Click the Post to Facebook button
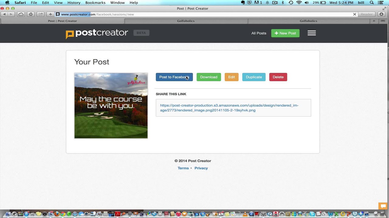The width and height of the screenshot is (389, 218). 174,77
